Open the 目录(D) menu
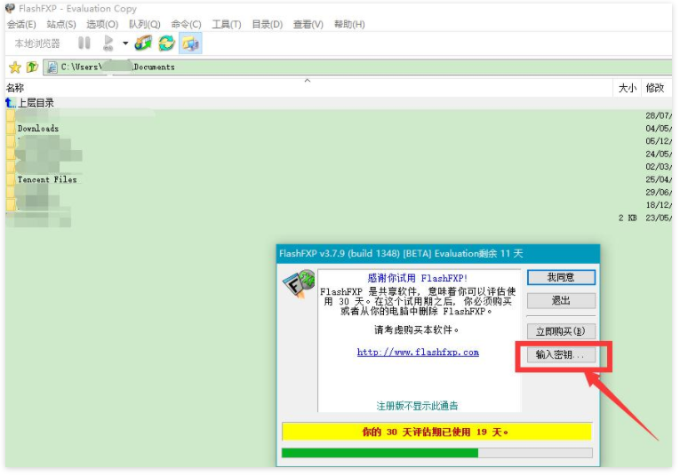This screenshot has width=680, height=476. (268, 24)
